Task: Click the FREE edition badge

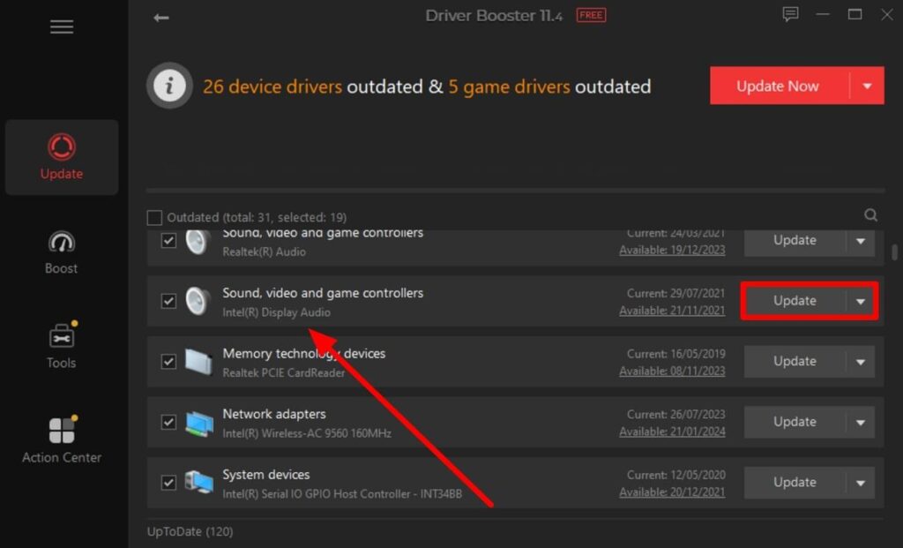Action: pos(591,16)
